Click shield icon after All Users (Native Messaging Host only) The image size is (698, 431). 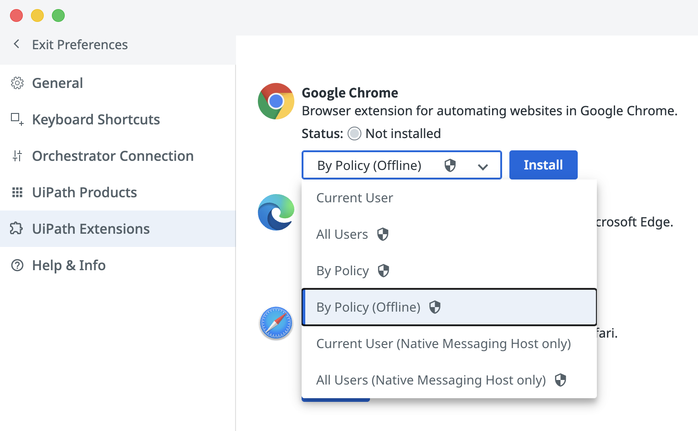click(560, 380)
